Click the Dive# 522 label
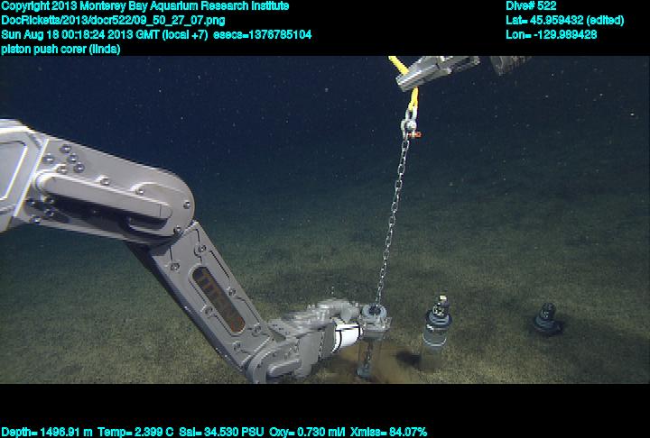This screenshot has width=650, height=438. coord(531,6)
